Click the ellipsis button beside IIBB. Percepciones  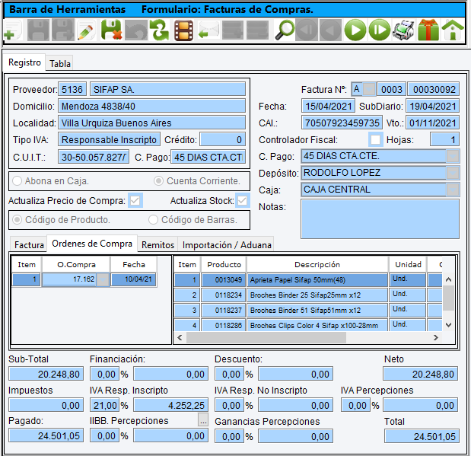203,420
